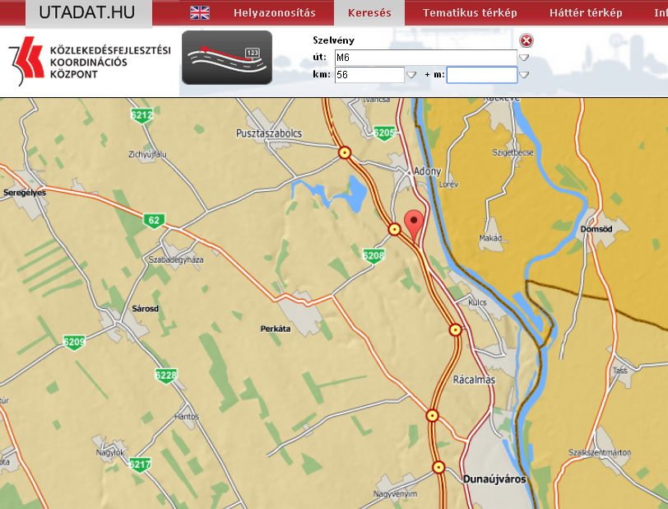Image resolution: width=668 pixels, height=509 pixels.
Task: Open the Tematikus térkép menu
Action: (470, 12)
